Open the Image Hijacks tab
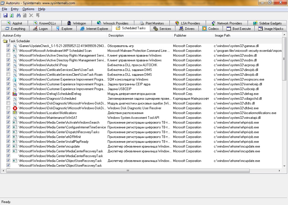The image size is (288, 205). pyautogui.click(x=271, y=28)
